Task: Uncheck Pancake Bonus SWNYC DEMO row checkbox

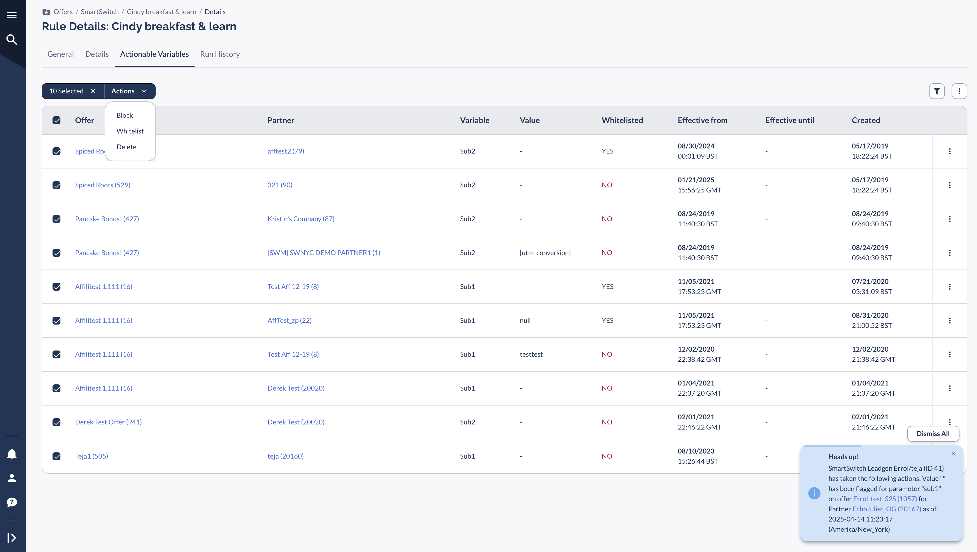Action: (x=56, y=253)
